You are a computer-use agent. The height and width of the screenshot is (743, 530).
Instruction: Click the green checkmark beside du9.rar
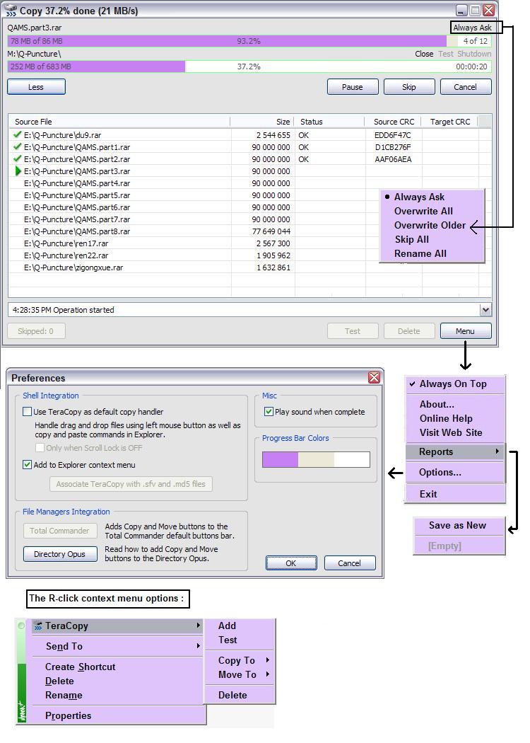[18, 134]
